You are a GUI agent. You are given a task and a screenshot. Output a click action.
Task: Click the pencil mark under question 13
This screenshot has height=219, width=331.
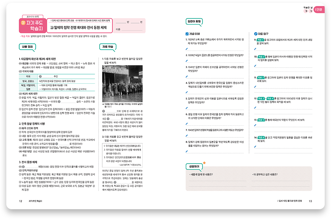click(255, 125)
